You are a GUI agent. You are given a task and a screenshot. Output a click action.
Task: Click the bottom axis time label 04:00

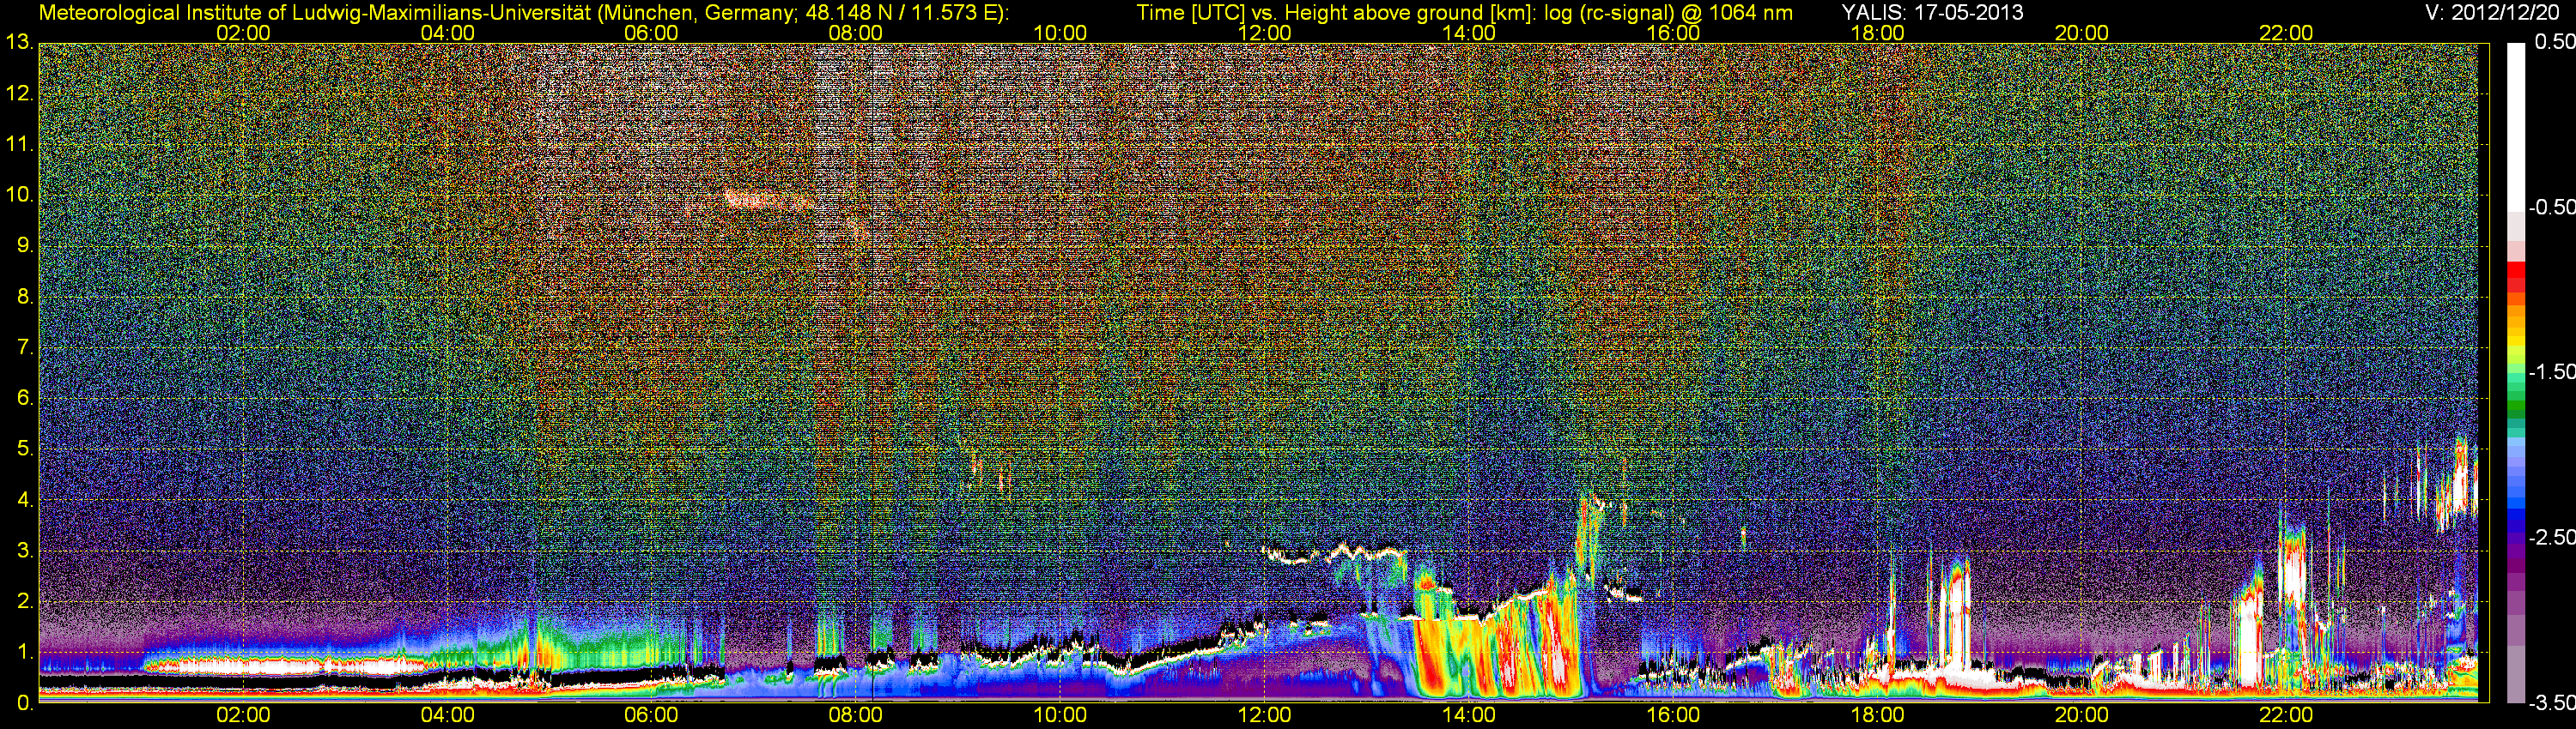click(447, 715)
